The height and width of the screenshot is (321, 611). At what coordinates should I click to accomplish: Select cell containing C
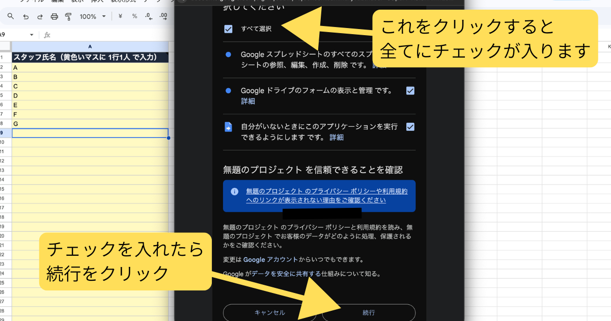point(90,86)
